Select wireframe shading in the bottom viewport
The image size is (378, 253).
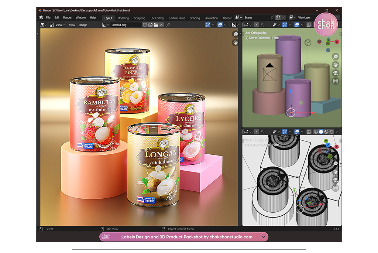click(316, 132)
